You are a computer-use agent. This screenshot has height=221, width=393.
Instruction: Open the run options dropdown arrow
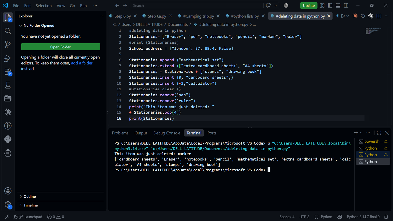point(348,16)
